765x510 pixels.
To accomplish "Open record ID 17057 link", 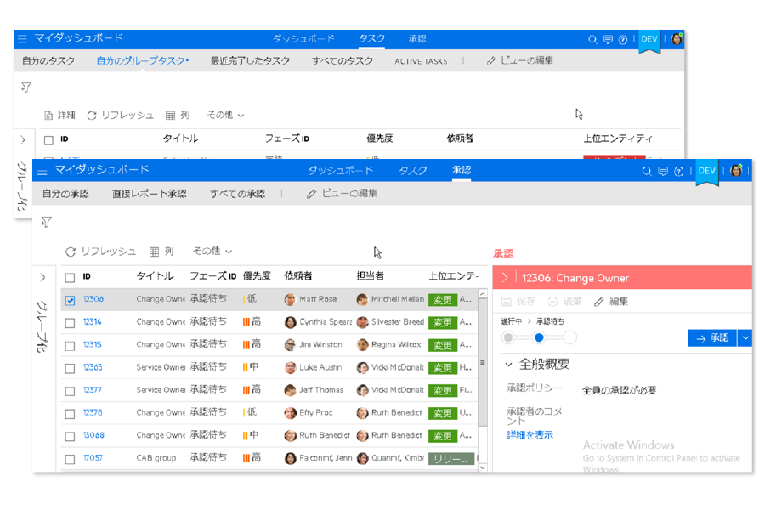I will (93, 458).
